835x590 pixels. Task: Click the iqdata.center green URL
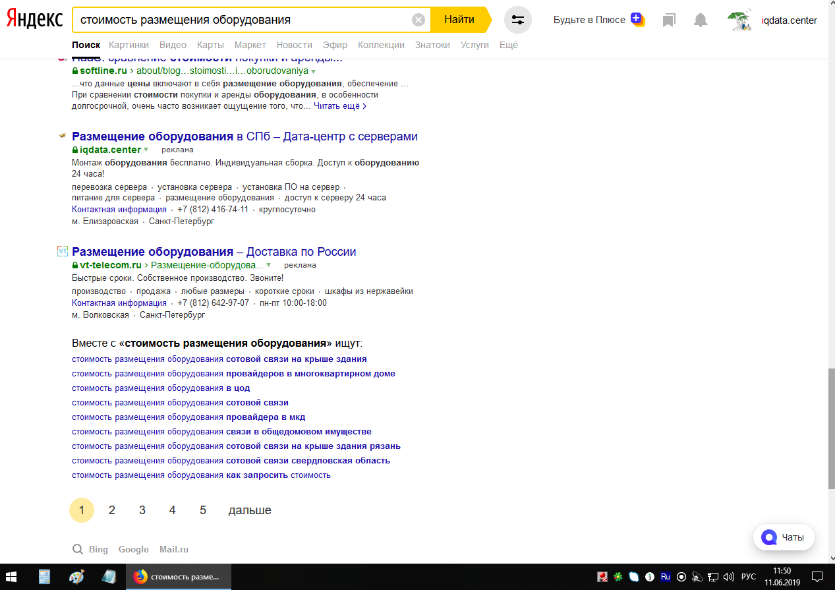110,150
